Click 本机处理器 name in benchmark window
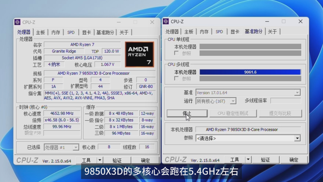The width and height of the screenshot is (323, 182). click(248, 129)
